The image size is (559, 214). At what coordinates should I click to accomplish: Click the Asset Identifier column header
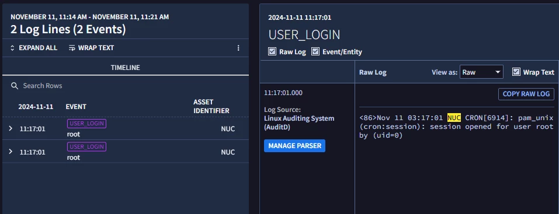pos(211,107)
